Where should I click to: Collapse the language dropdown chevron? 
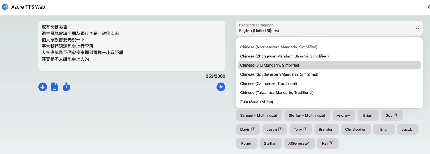tap(417, 28)
